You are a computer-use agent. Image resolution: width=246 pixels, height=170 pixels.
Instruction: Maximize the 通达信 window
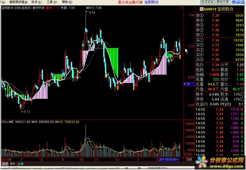(x=238, y=2)
